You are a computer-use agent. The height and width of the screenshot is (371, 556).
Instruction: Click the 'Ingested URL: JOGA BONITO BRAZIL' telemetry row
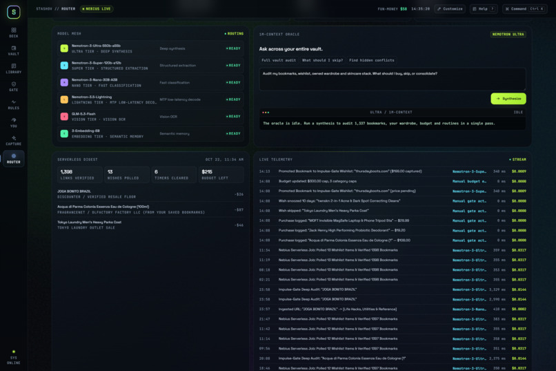coord(393,310)
